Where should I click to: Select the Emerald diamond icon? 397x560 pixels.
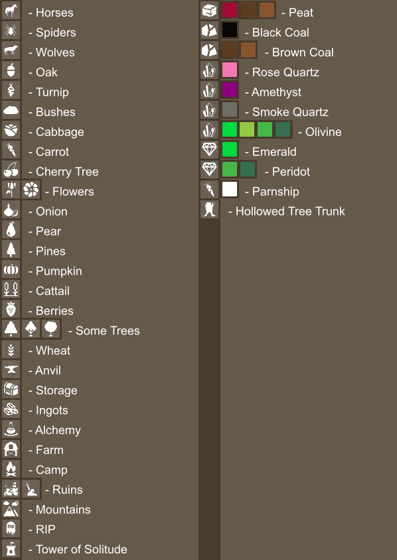[209, 150]
